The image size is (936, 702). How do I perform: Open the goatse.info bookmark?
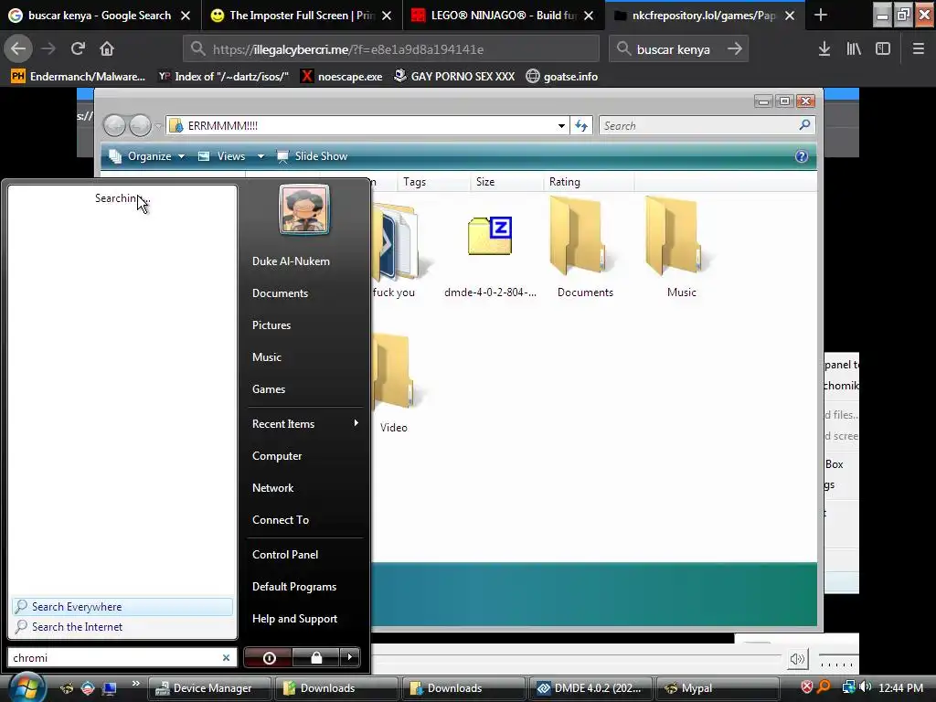[562, 77]
